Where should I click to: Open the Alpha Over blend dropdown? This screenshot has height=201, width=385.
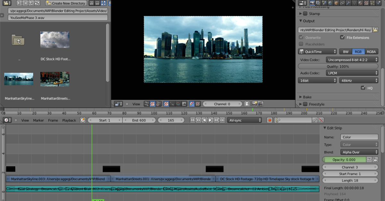pos(359,152)
